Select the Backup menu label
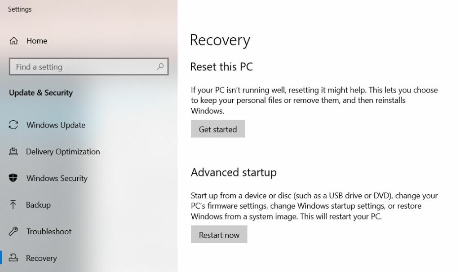Screen dimensions: 460x272 pyautogui.click(x=38, y=205)
